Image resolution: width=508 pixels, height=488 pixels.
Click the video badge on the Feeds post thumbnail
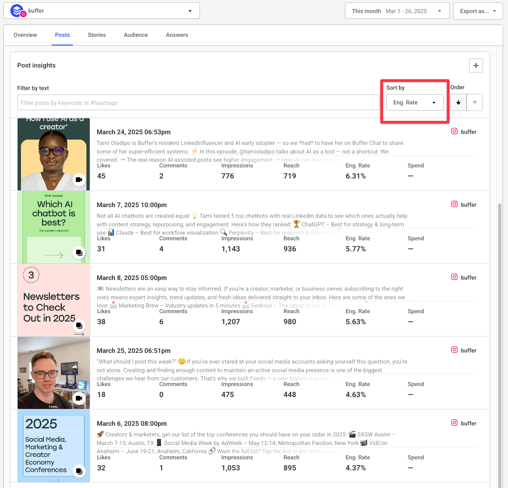(79, 398)
